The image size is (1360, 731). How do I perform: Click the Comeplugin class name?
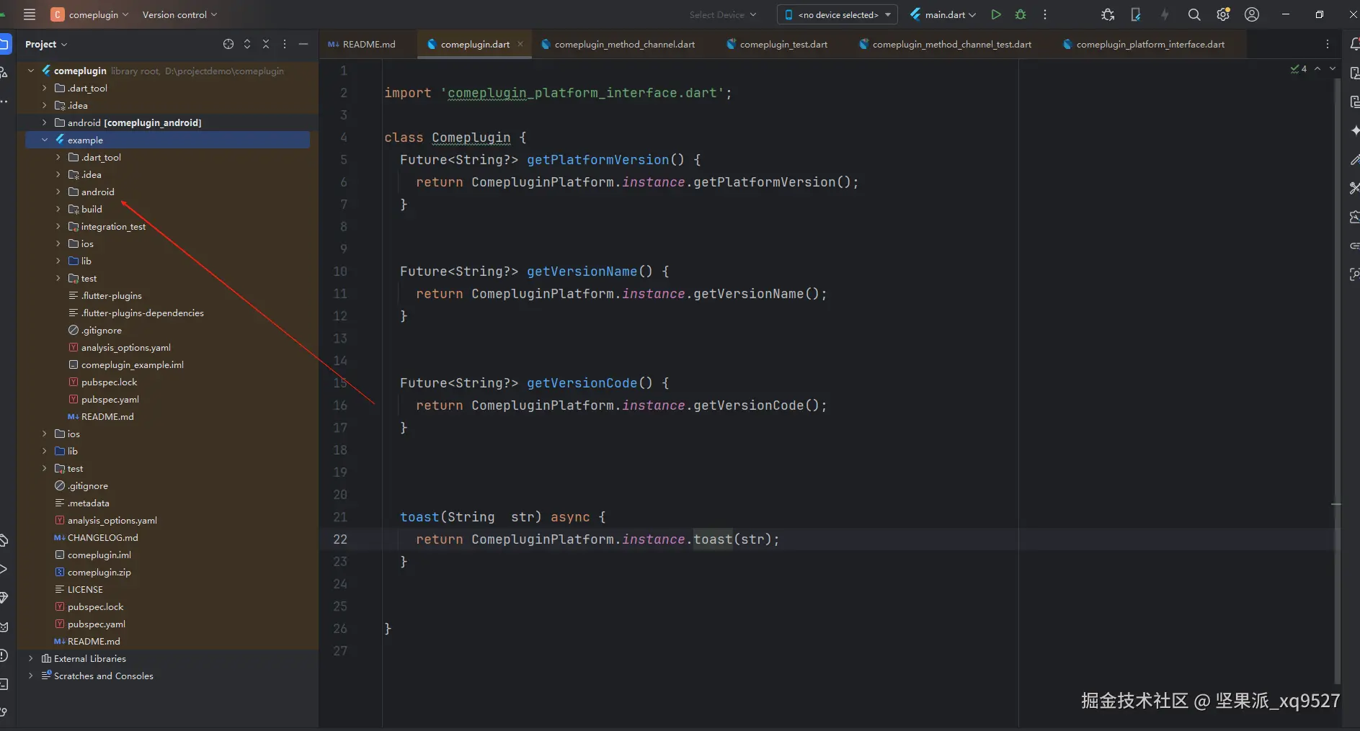pos(471,138)
